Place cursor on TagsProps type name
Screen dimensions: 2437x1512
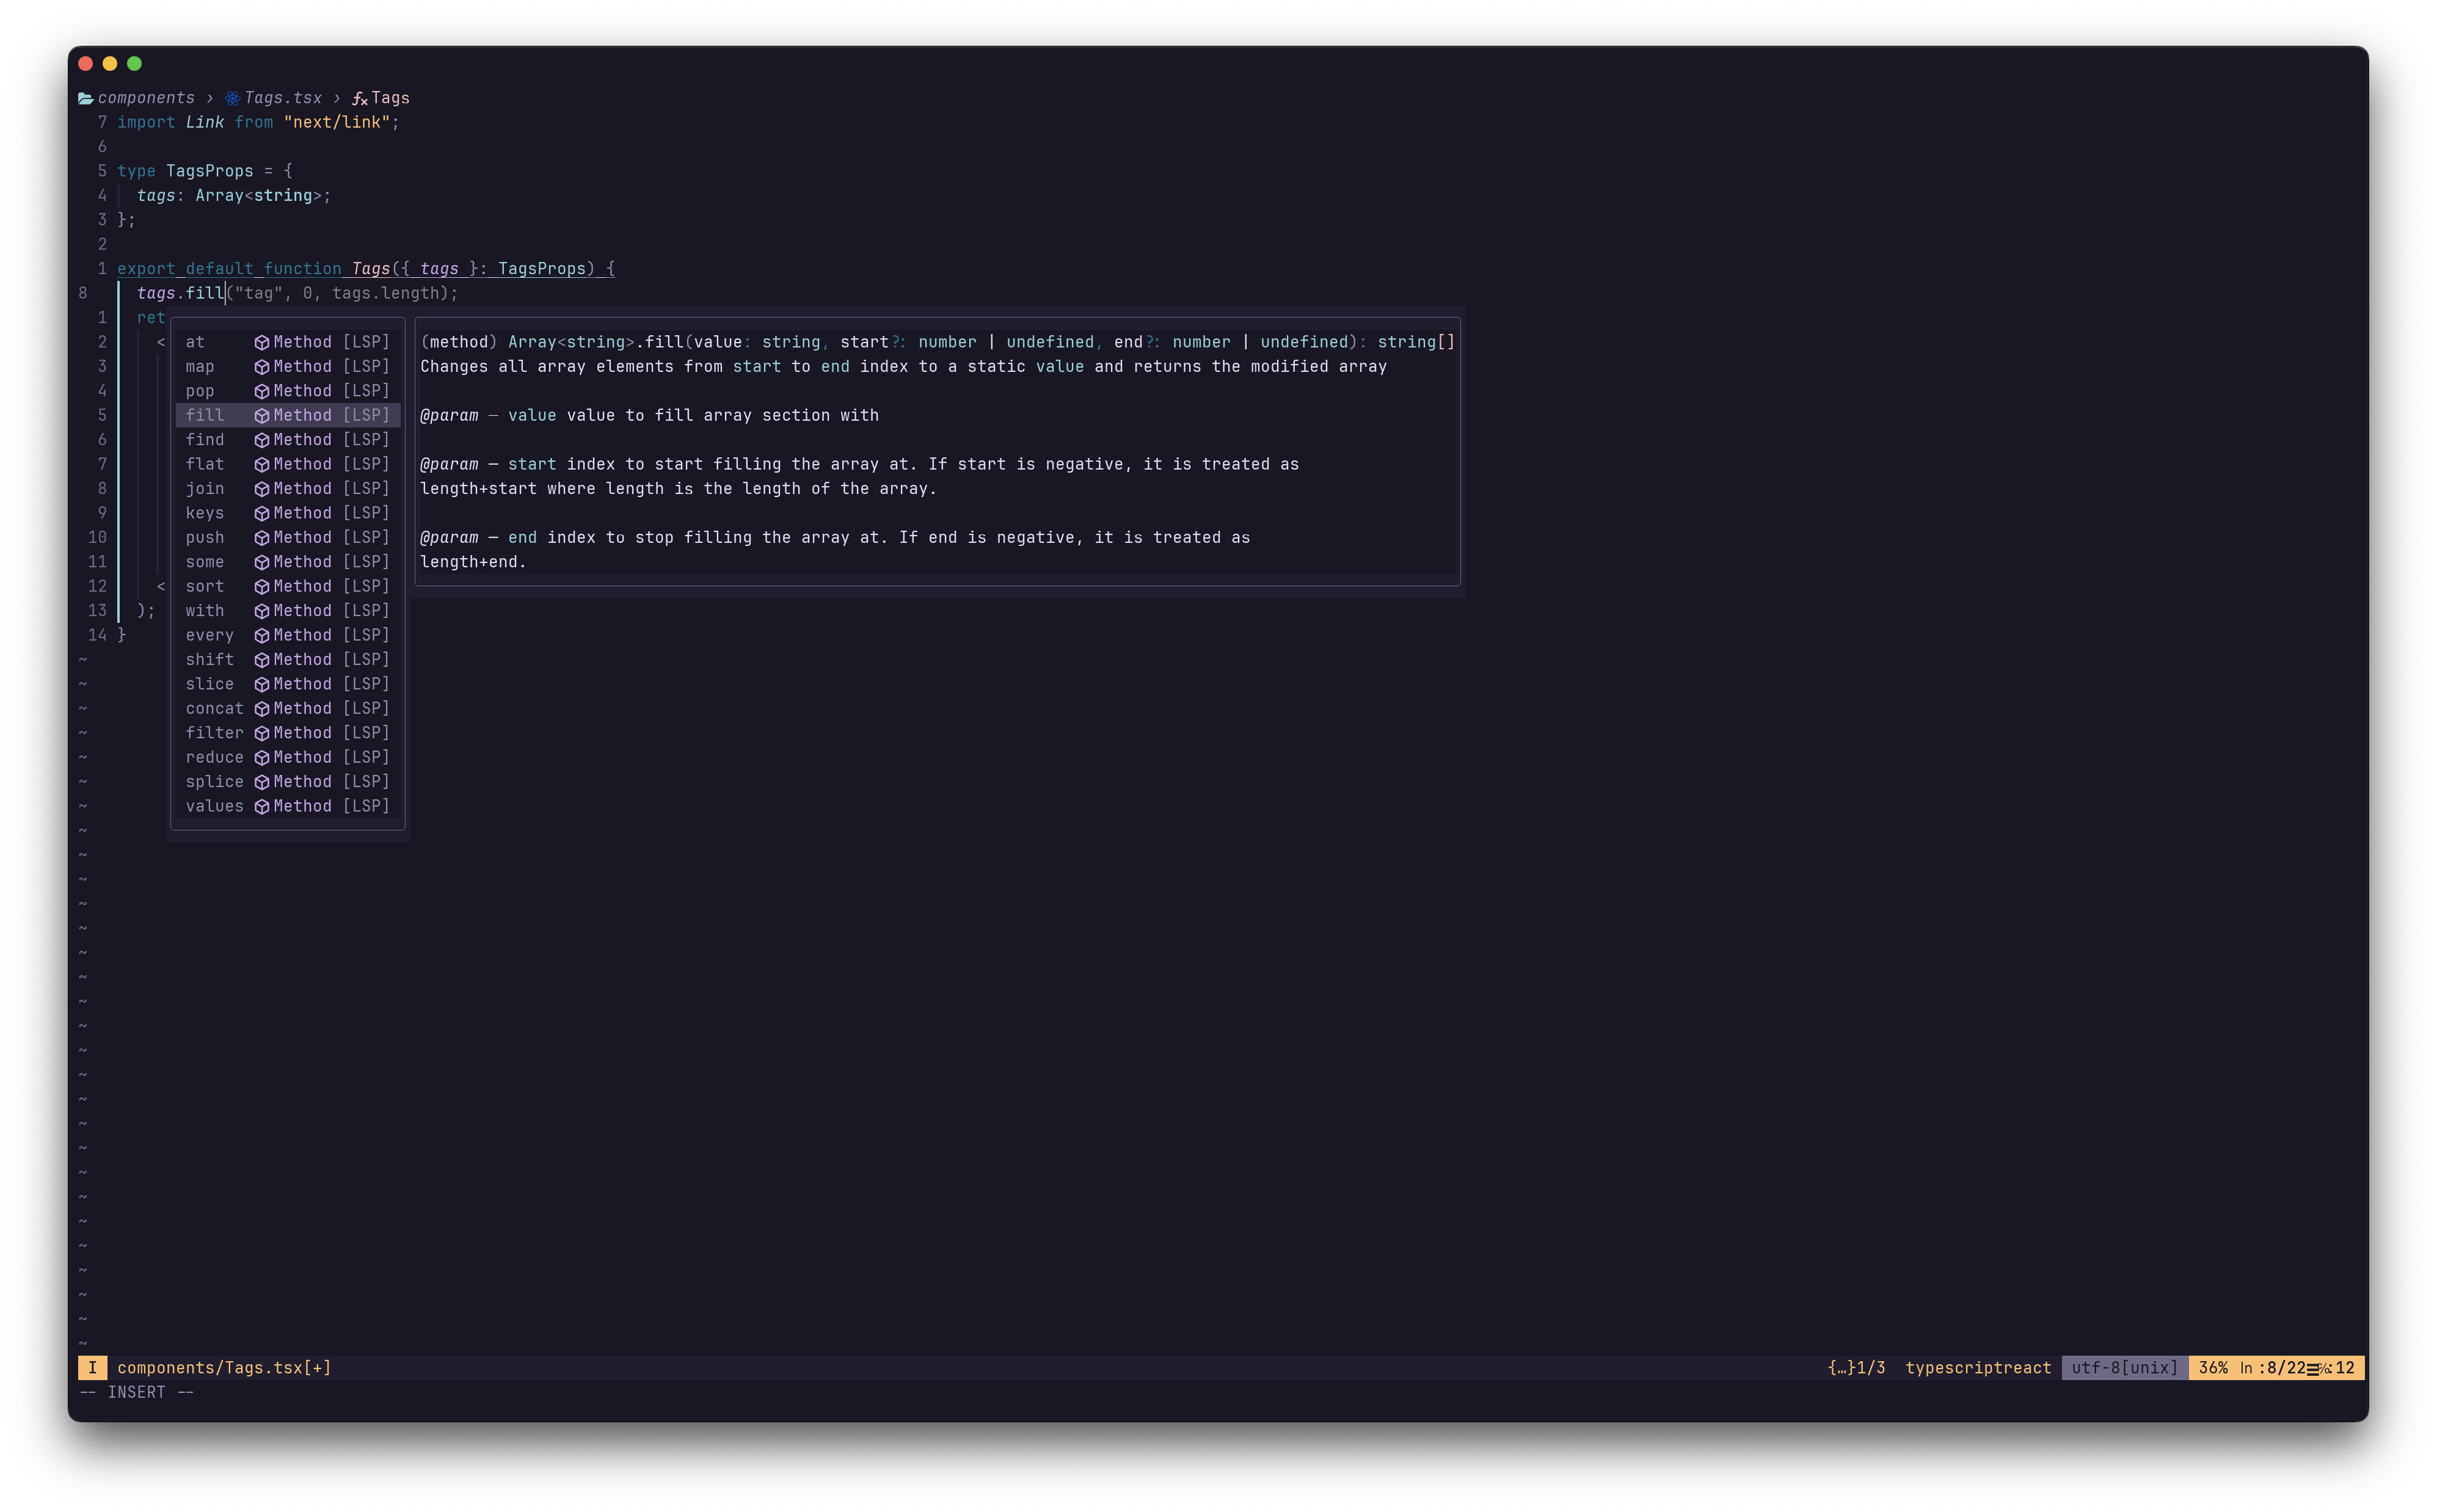click(209, 171)
